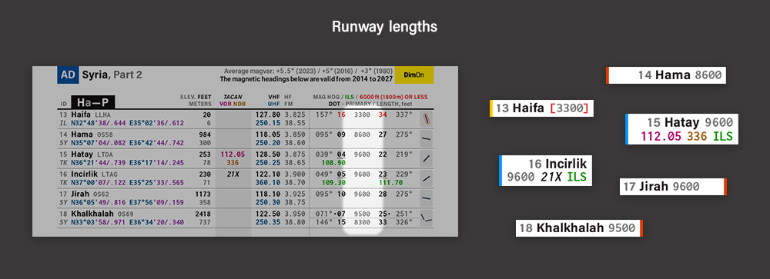770x279 pixels.
Task: Click the Hama runway diagram icon
Action: [427, 139]
